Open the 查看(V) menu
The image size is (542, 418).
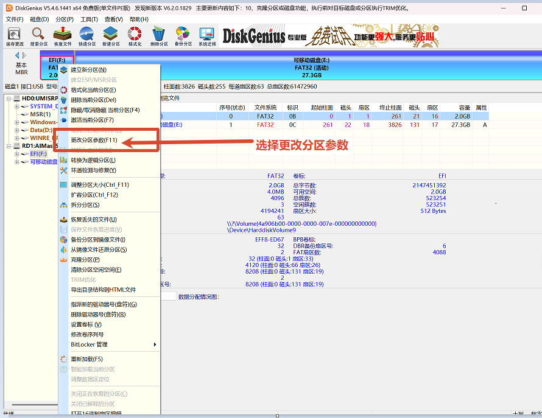click(114, 19)
